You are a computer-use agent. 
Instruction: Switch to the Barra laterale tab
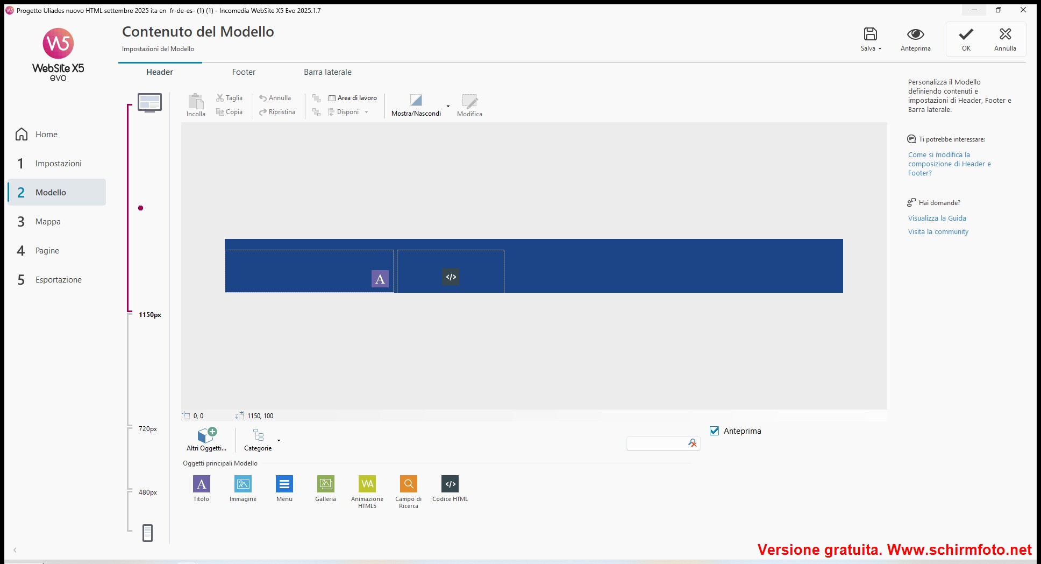pos(327,72)
